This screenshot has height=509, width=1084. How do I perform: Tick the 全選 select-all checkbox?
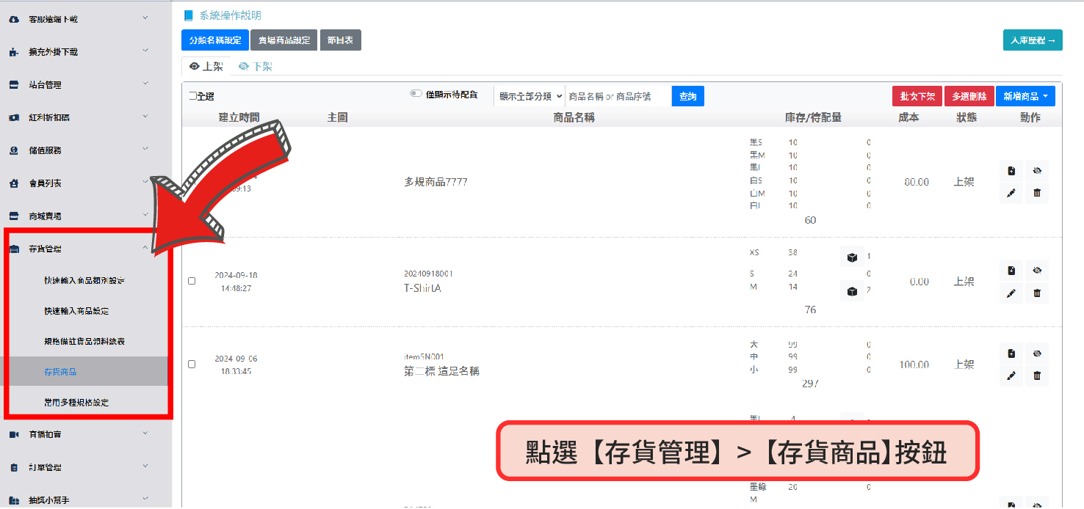(192, 96)
